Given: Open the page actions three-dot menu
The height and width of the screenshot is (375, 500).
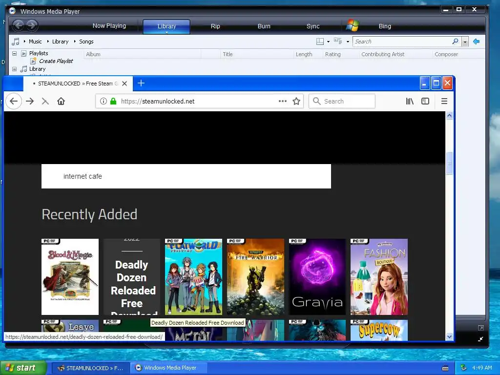Looking at the screenshot, I should [x=283, y=101].
